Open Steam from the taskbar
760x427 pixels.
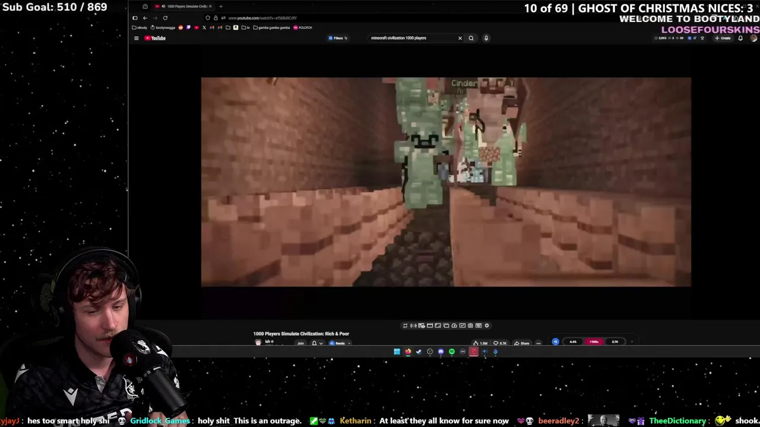pos(419,352)
